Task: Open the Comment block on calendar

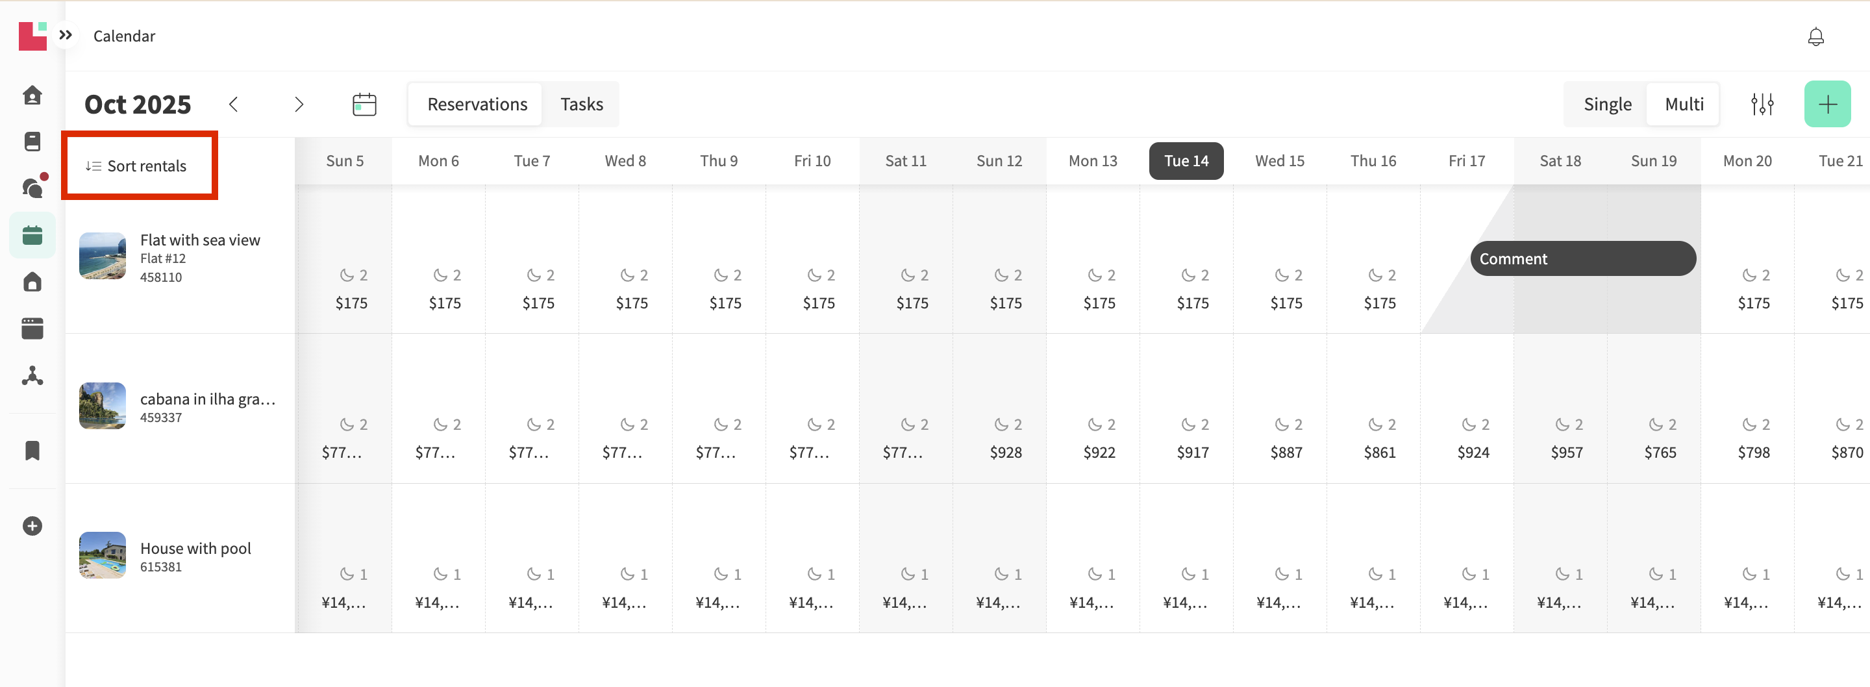Action: [1582, 258]
